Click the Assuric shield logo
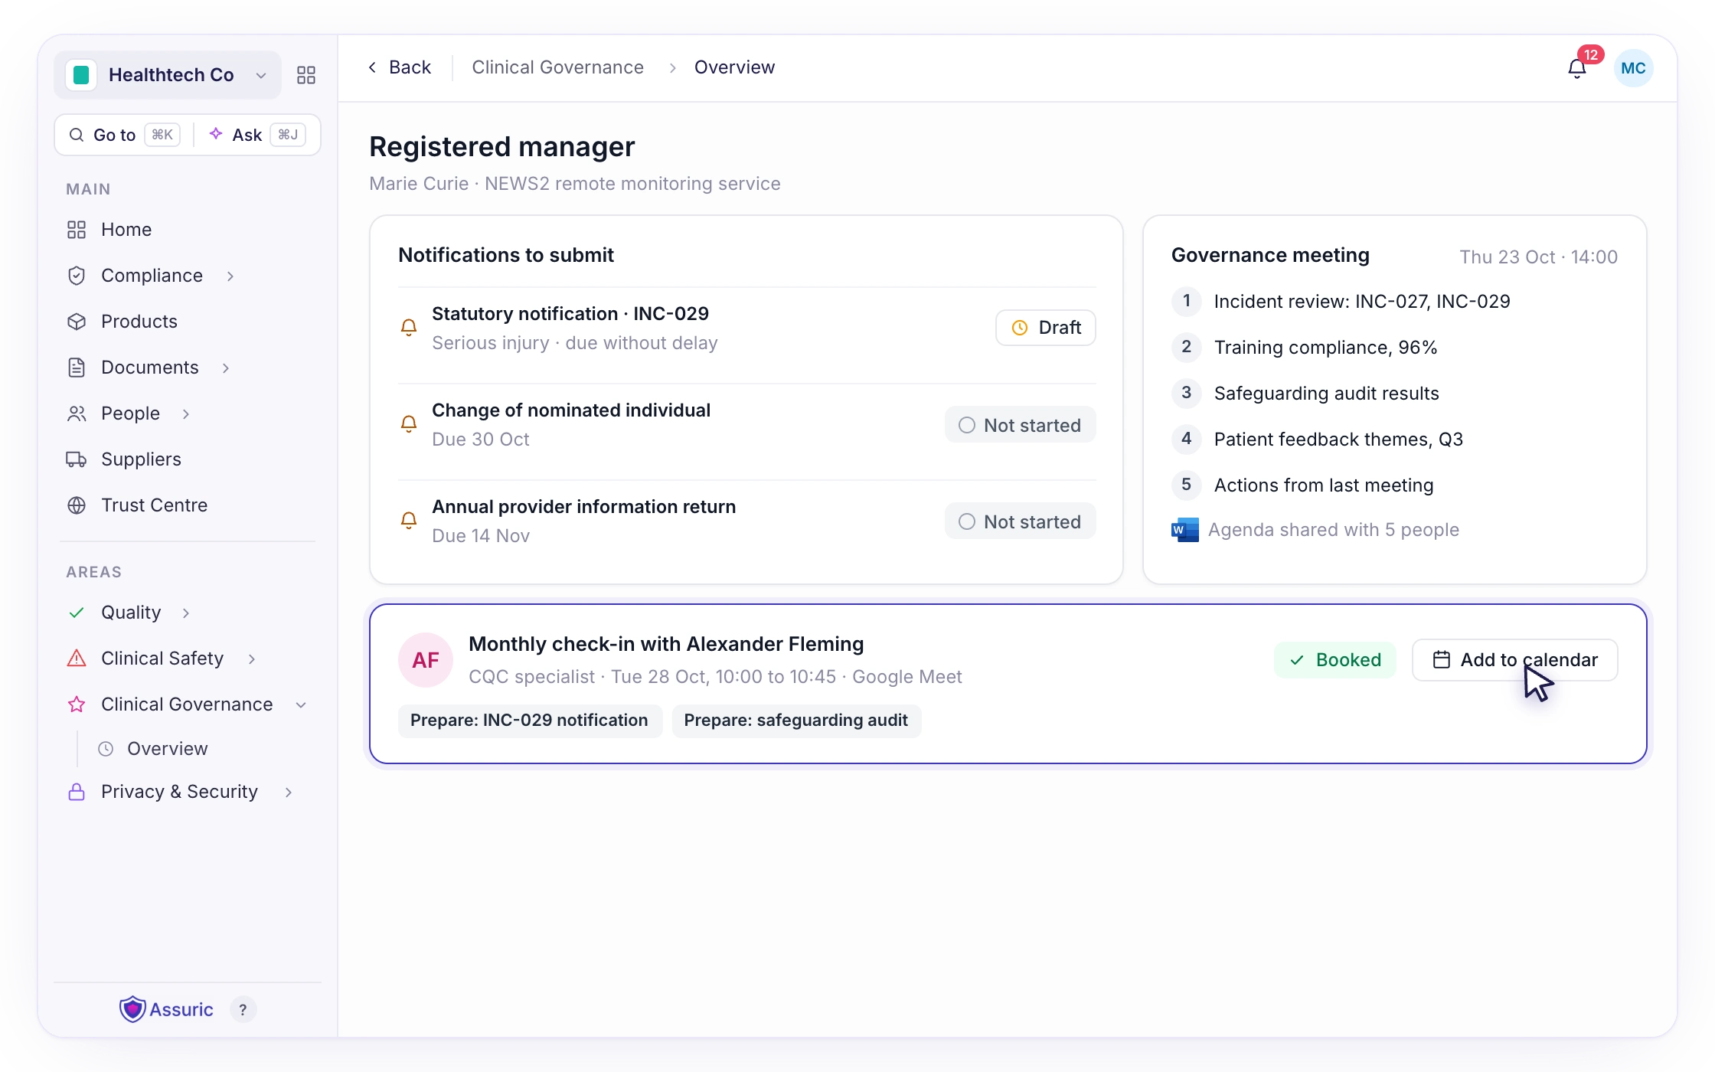The width and height of the screenshot is (1715, 1072). [132, 1009]
